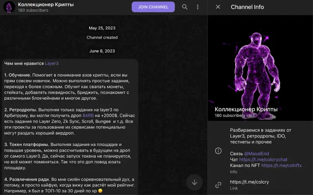Click the May 25, 2023 date label

click(x=102, y=28)
